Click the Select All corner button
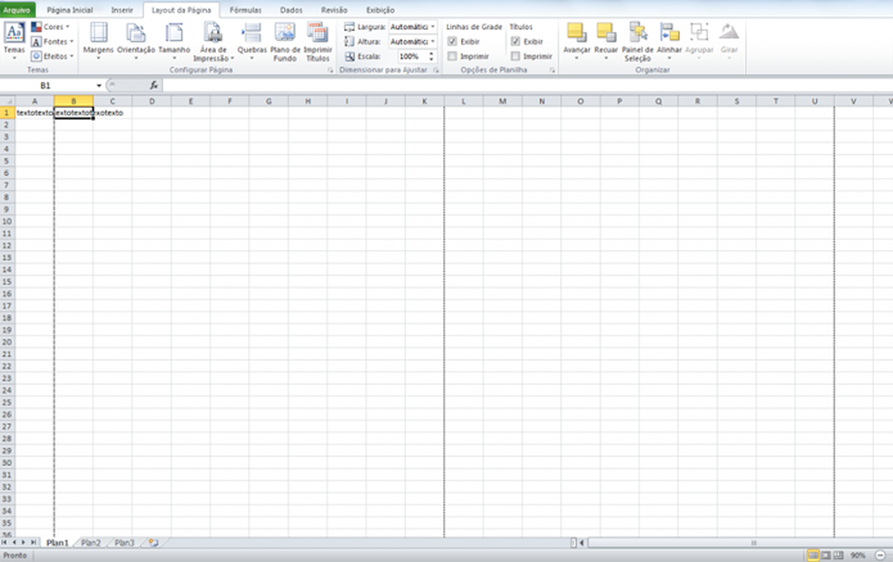This screenshot has height=562, width=893. 7,102
